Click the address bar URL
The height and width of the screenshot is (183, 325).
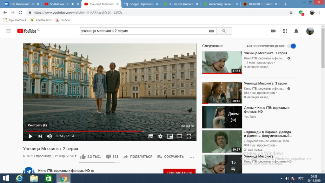[x=78, y=12]
